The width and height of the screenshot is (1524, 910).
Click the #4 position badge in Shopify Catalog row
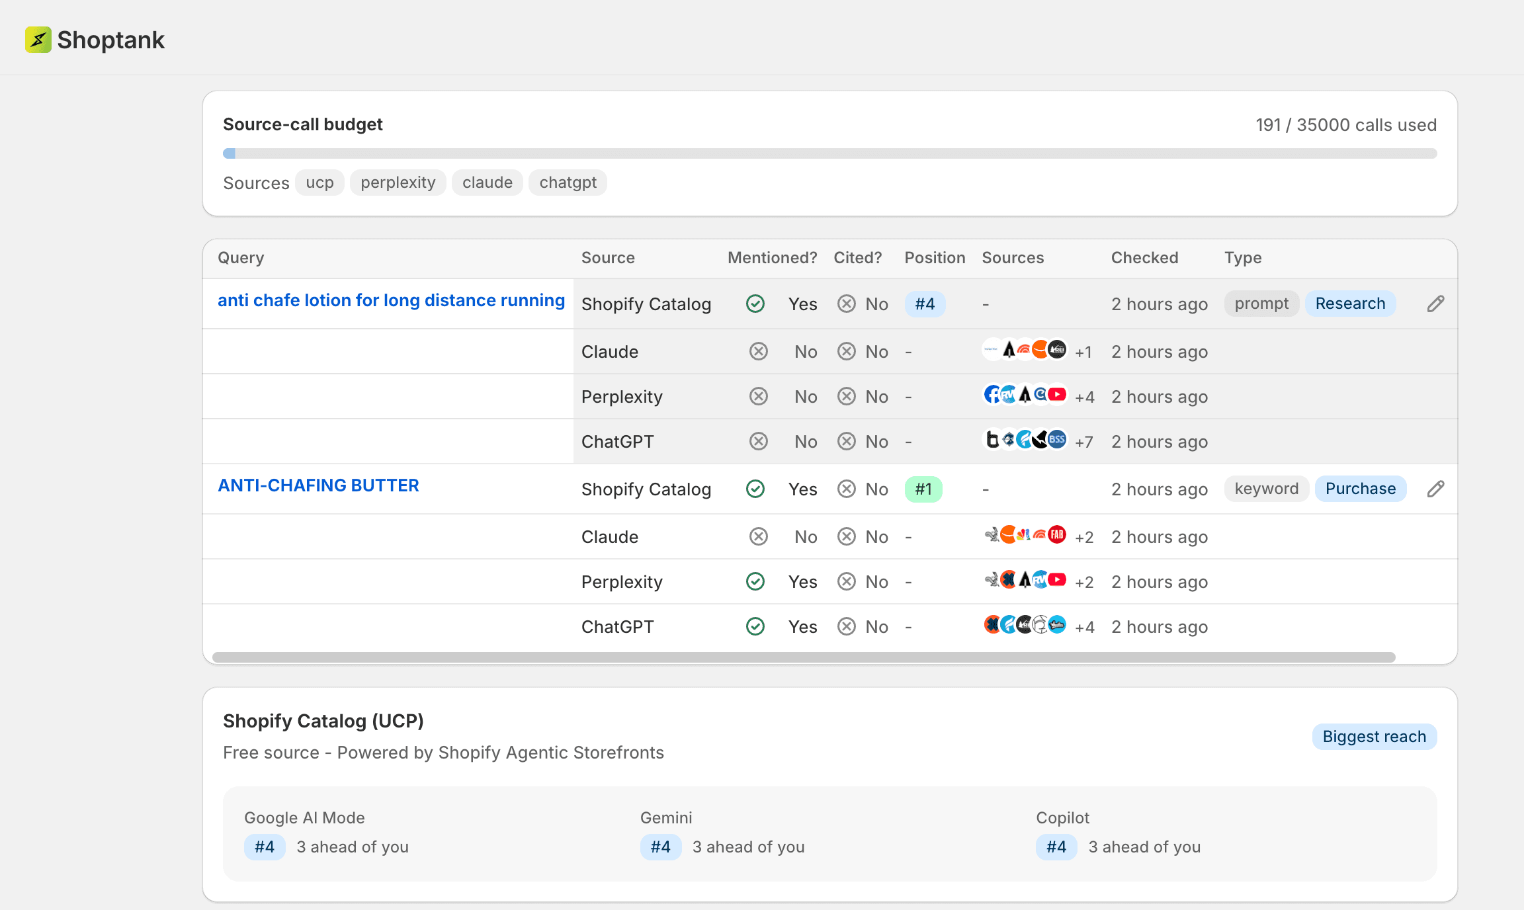pos(925,304)
